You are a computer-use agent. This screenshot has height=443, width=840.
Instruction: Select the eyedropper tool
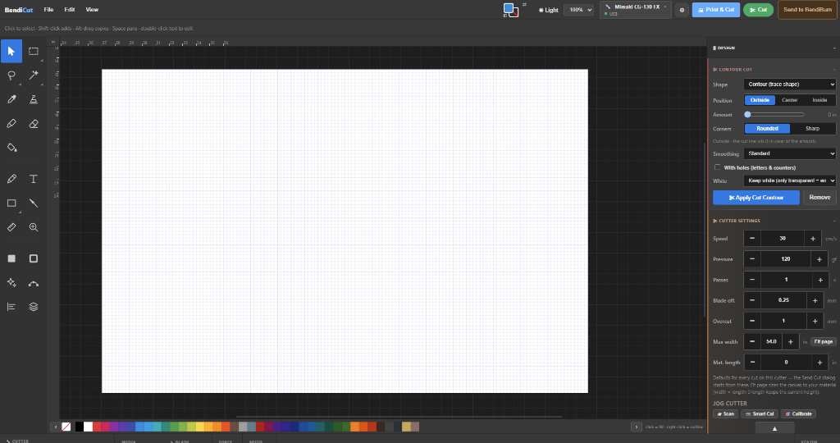tap(11, 99)
